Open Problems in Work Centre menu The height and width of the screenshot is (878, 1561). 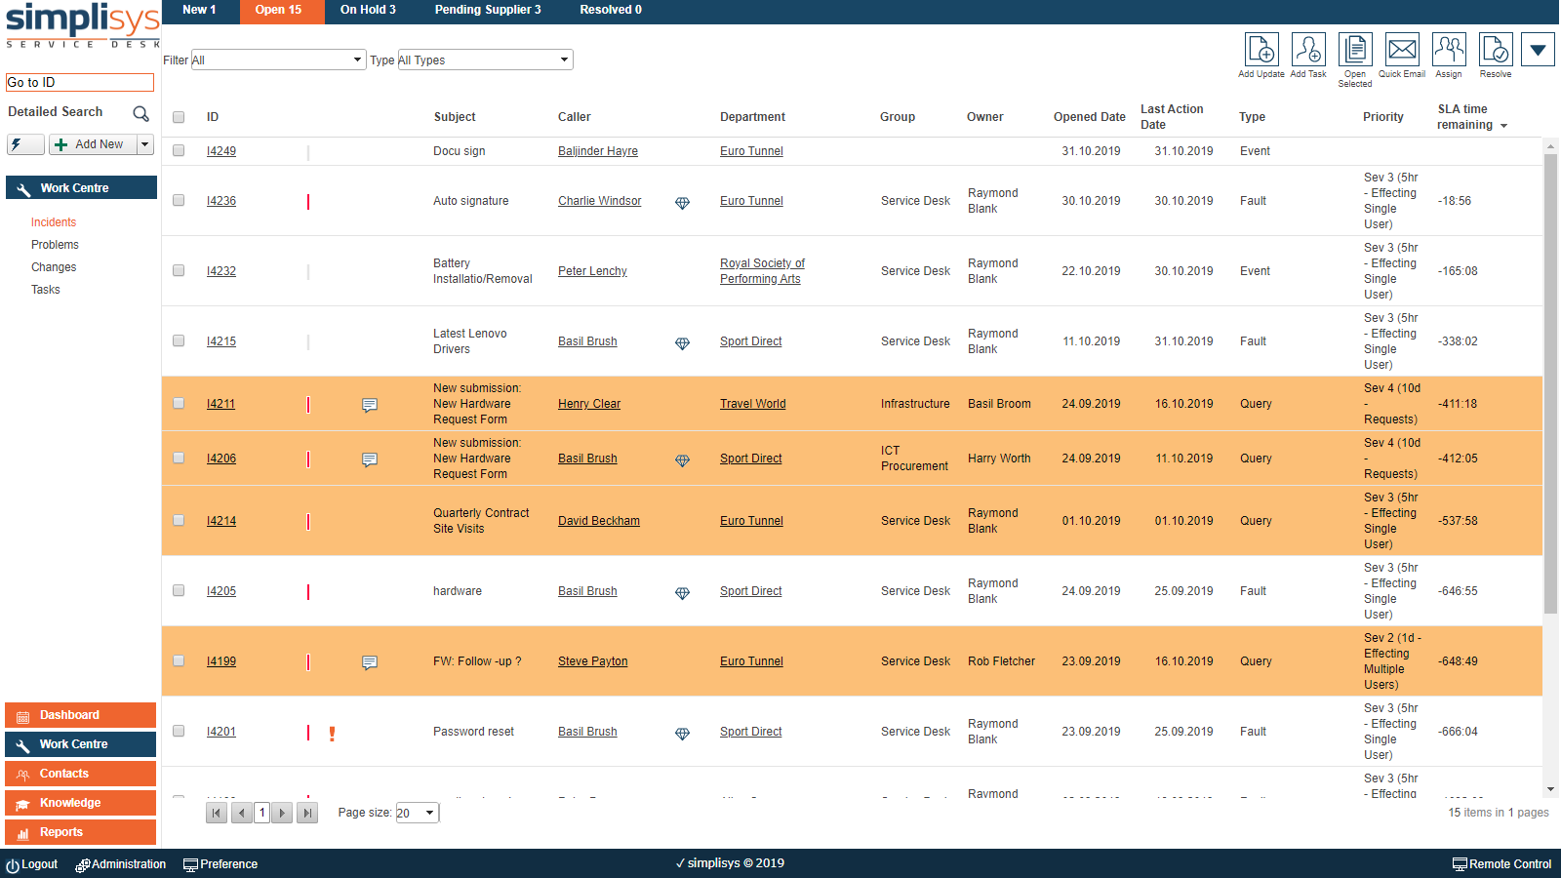55,245
